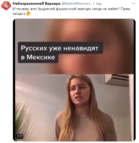Click the red-white knight profile avatar

6,6
